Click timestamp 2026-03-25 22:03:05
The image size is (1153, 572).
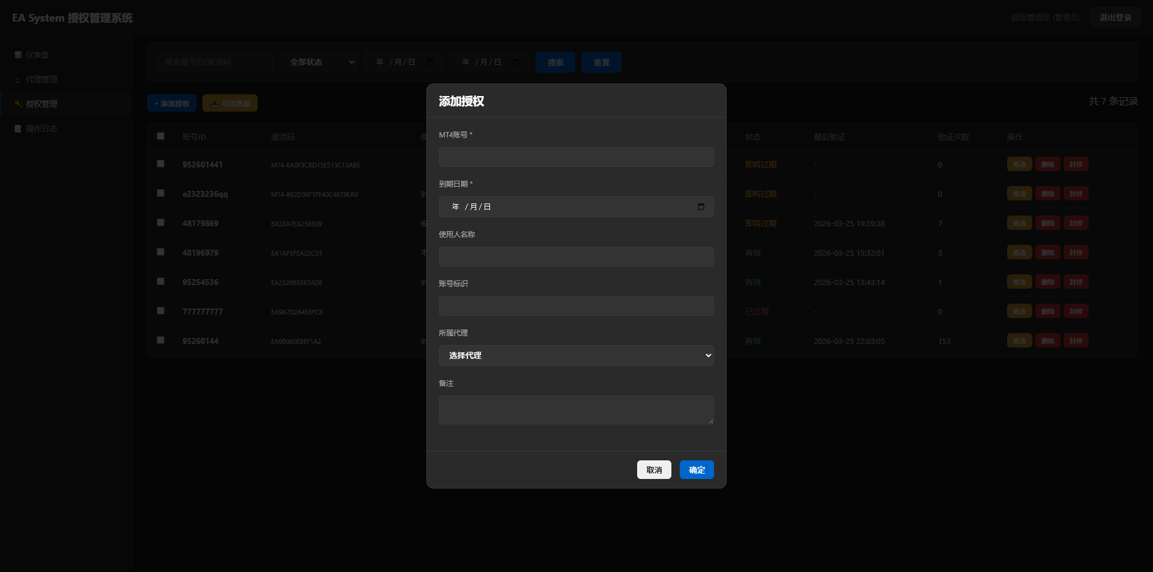(849, 342)
